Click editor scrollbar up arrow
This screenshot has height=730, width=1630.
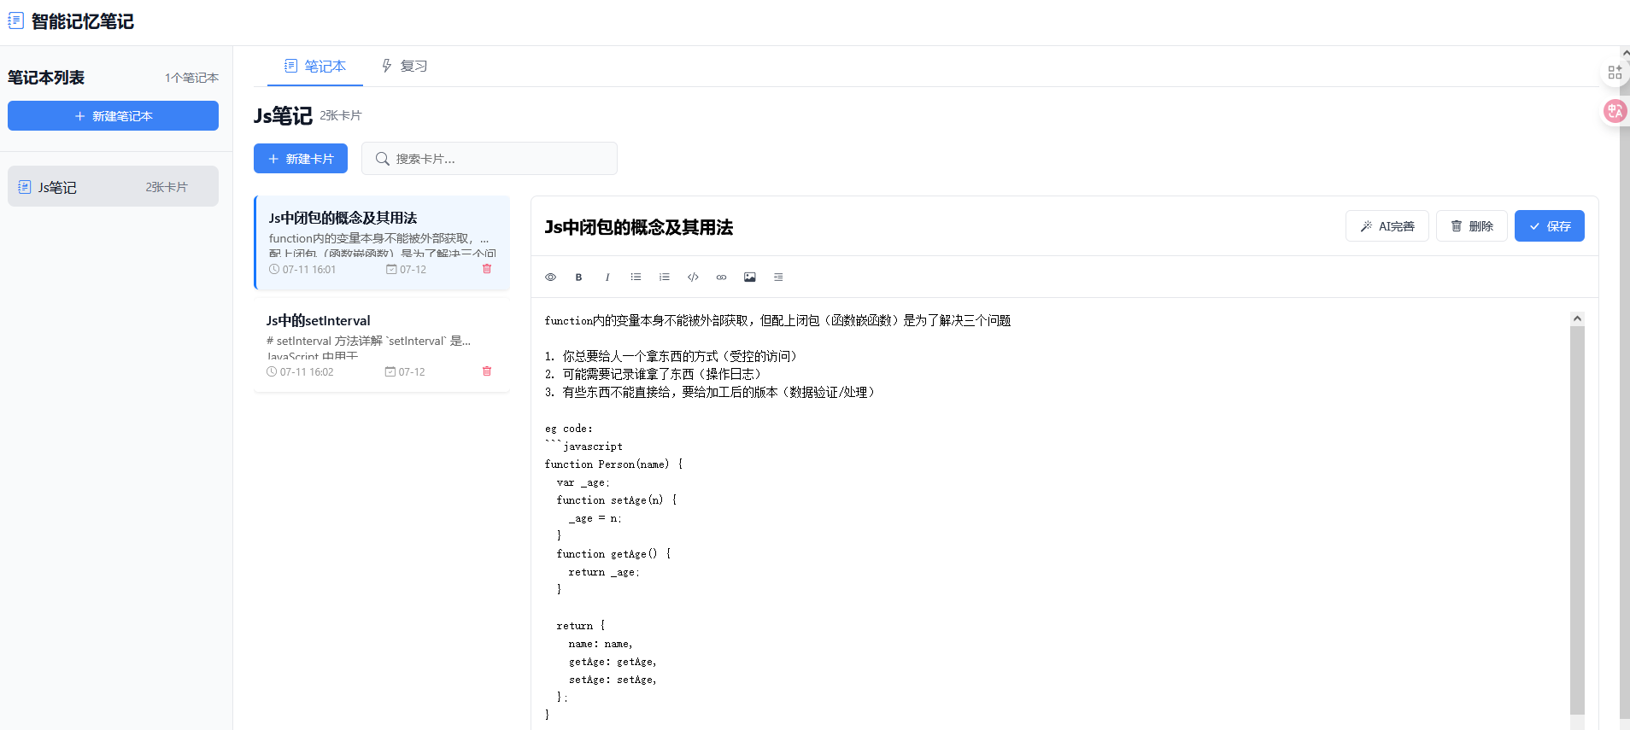coord(1577,318)
